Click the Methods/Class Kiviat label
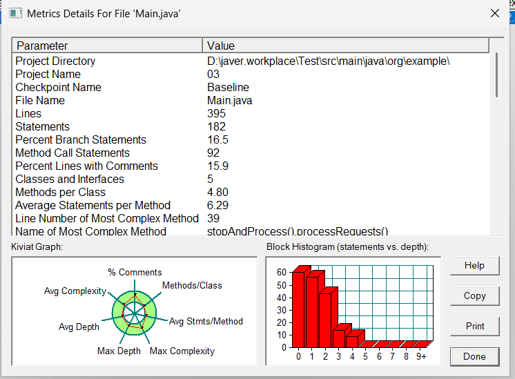This screenshot has height=379, width=515. point(192,285)
